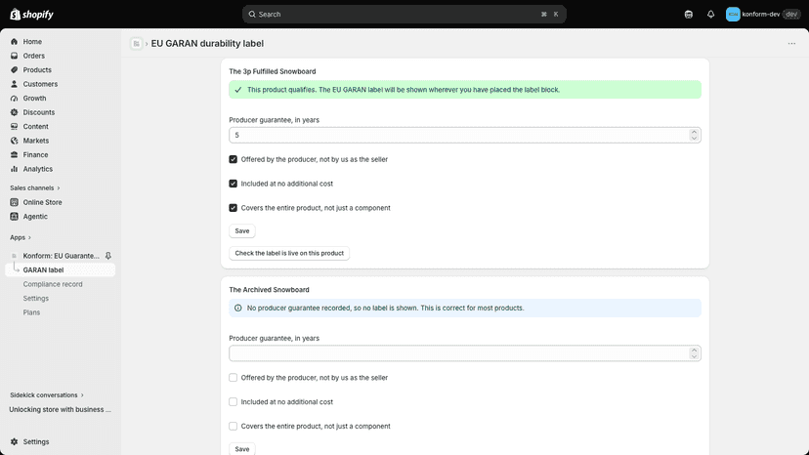The width and height of the screenshot is (809, 455).
Task: Open the three-dot more actions menu
Action: pyautogui.click(x=791, y=44)
